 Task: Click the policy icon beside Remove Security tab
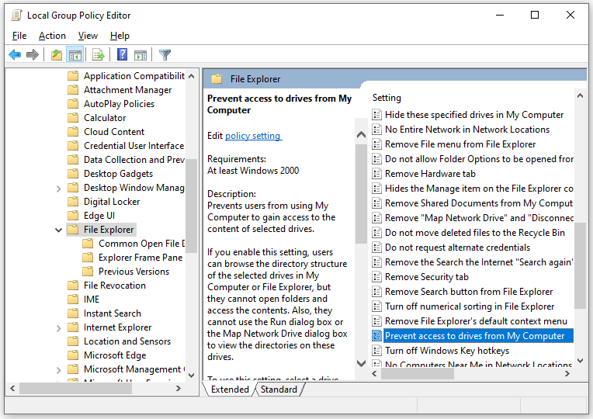(376, 277)
